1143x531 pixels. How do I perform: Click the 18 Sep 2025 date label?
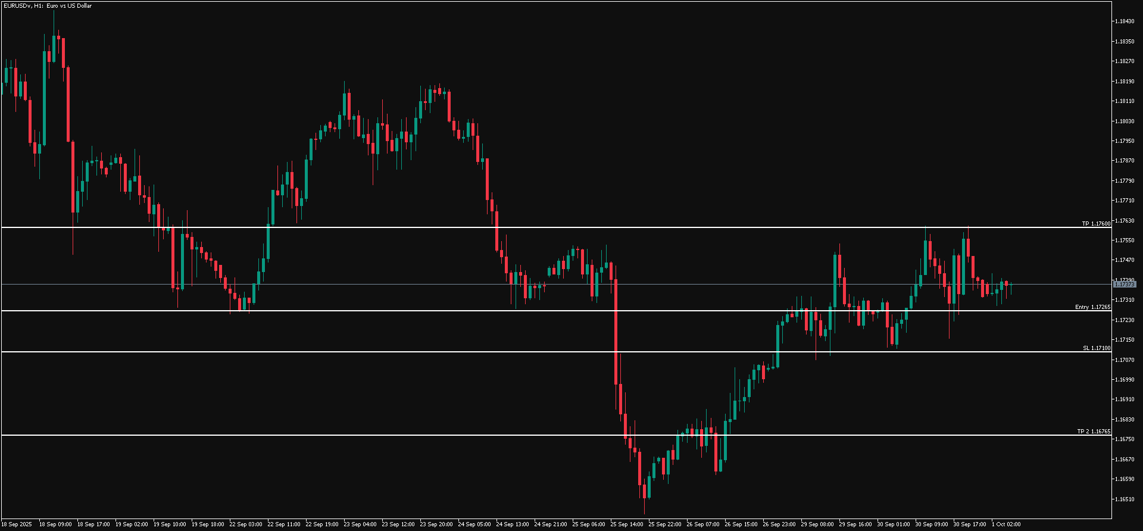point(17,524)
